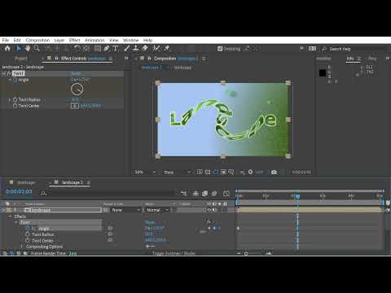This screenshot has height=293, width=391.
Task: Toggle Angle stopwatch in timeline
Action: (x=28, y=229)
